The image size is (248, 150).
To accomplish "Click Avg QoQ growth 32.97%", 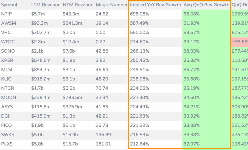I will 191,144.
